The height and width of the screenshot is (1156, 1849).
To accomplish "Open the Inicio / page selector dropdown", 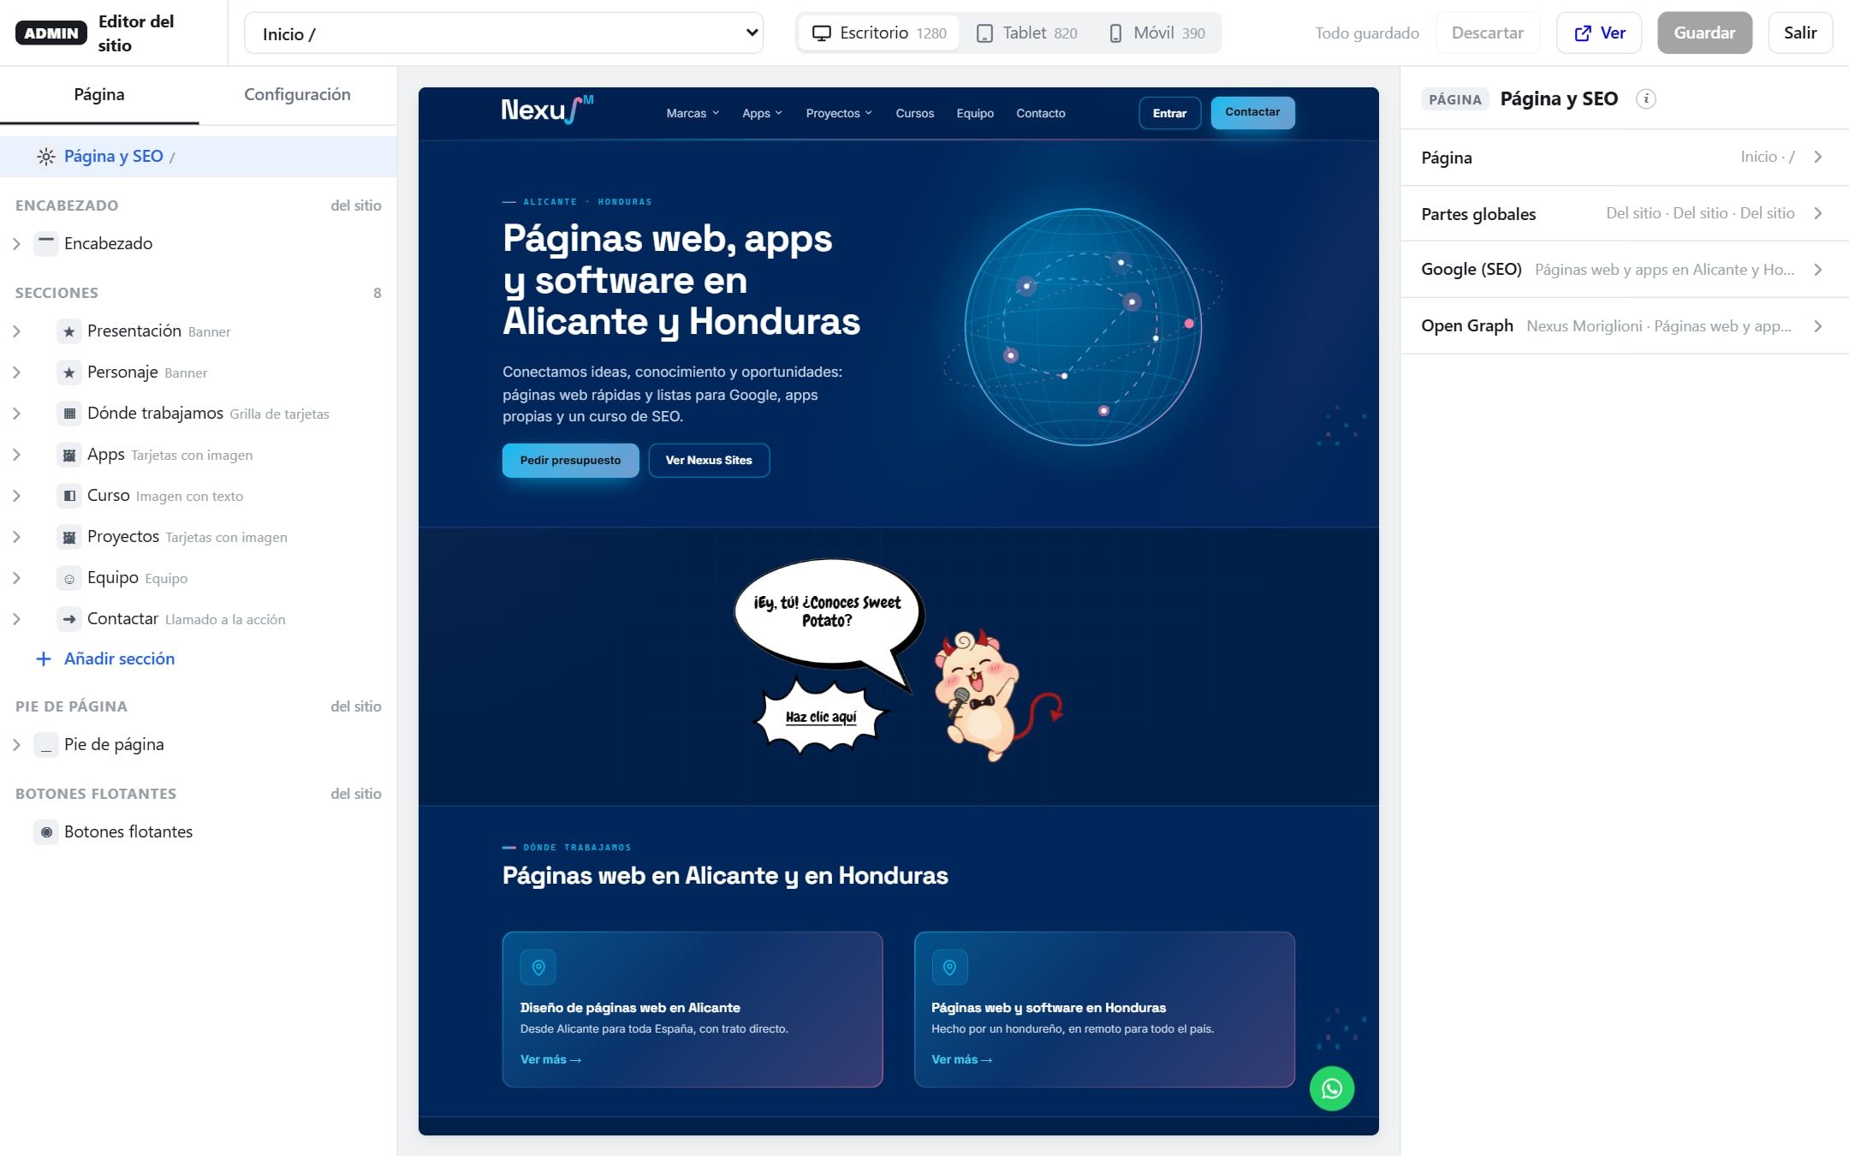I will click(503, 33).
